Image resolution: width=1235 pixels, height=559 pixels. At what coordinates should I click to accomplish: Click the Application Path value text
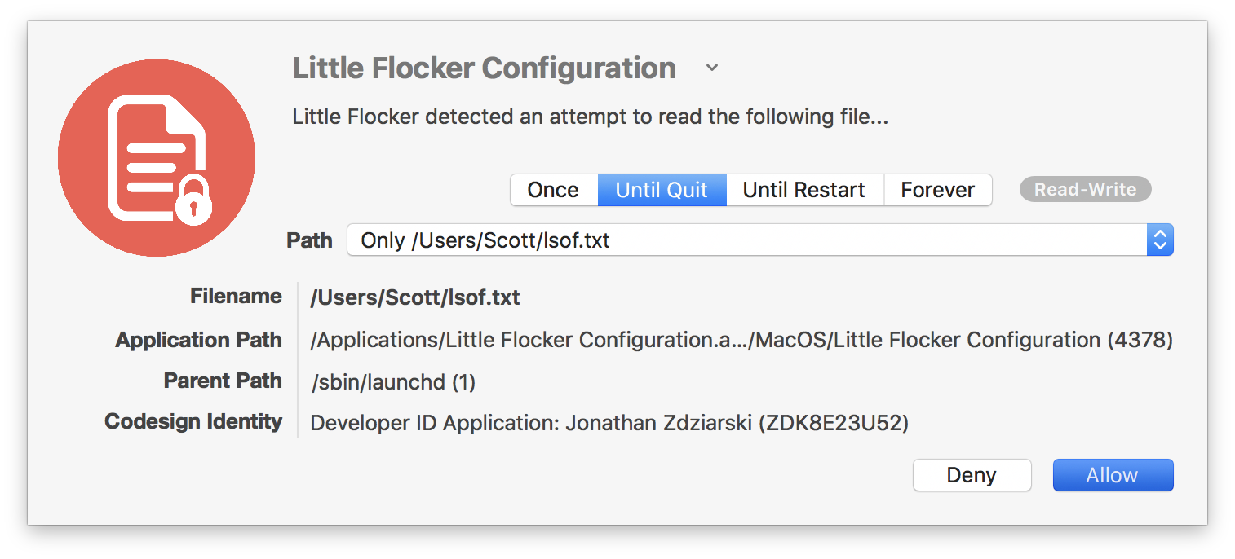(x=741, y=340)
